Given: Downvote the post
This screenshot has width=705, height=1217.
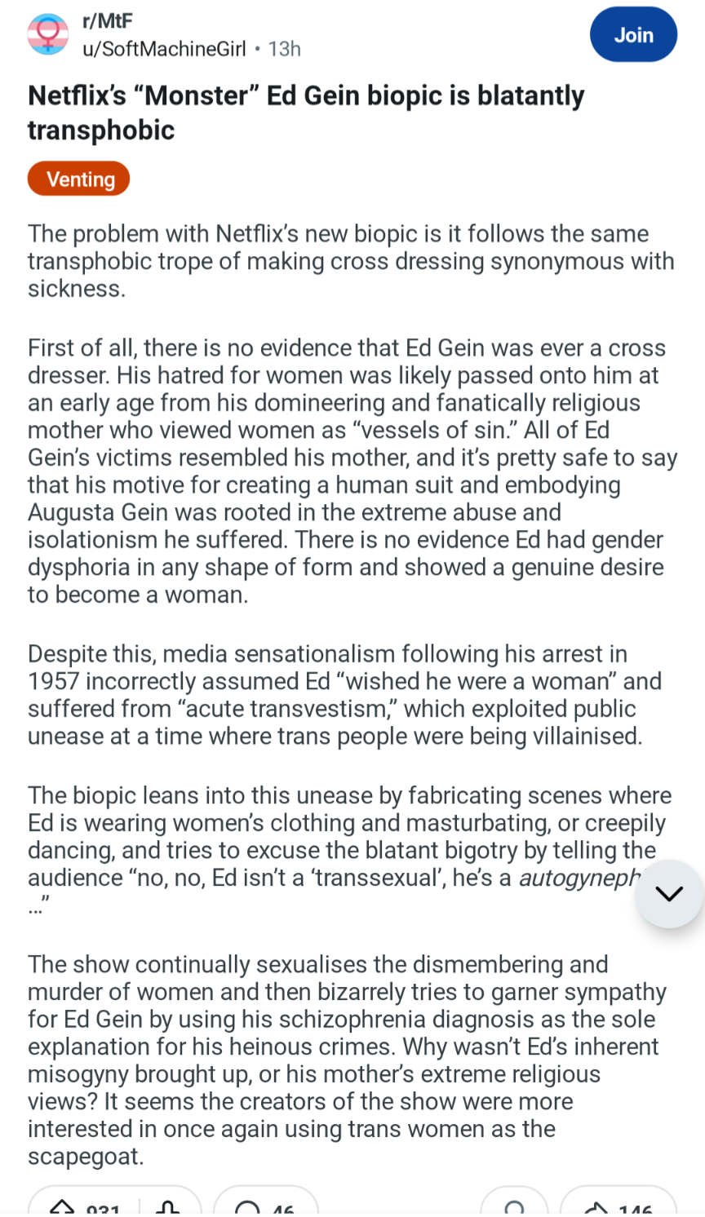Looking at the screenshot, I should click(x=167, y=1208).
